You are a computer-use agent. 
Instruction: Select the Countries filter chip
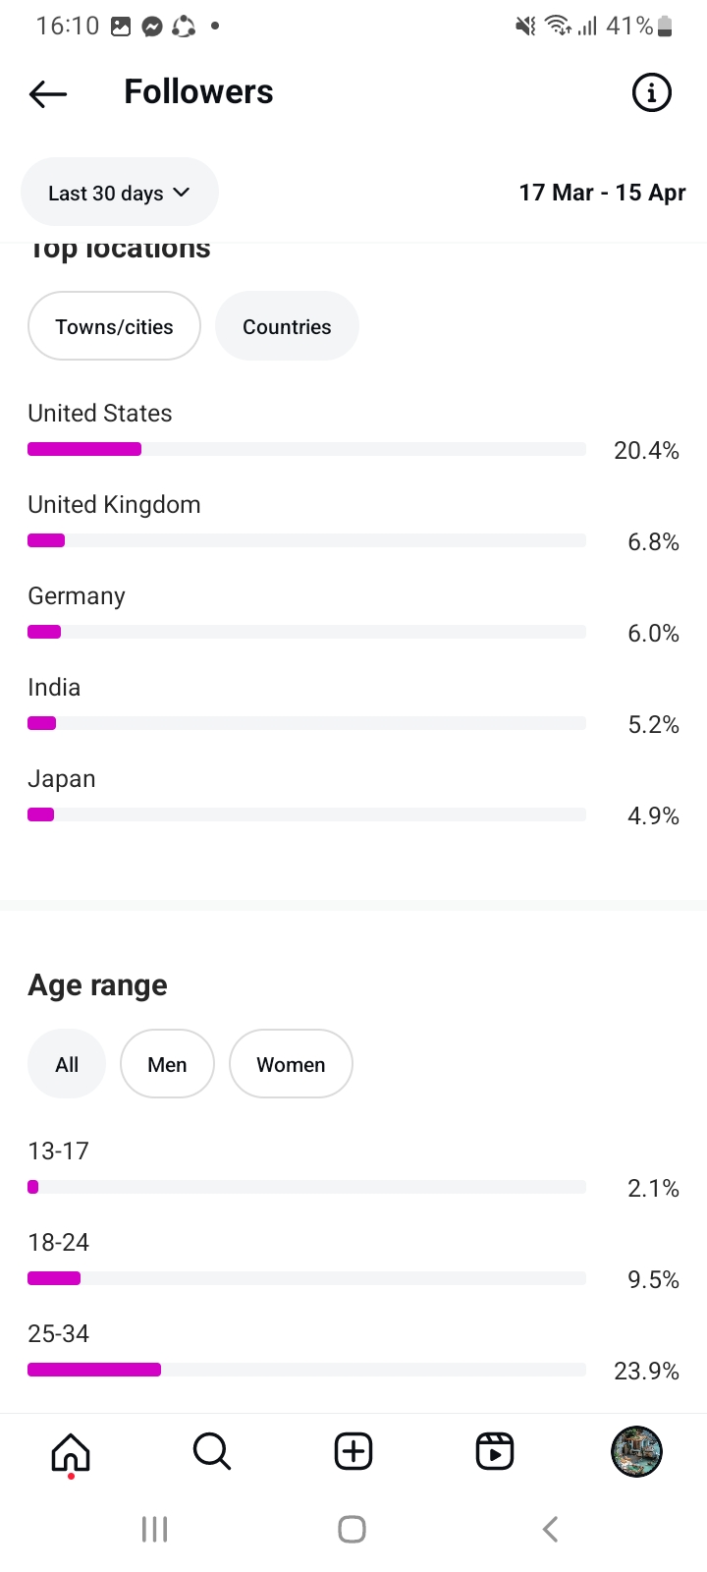[287, 326]
